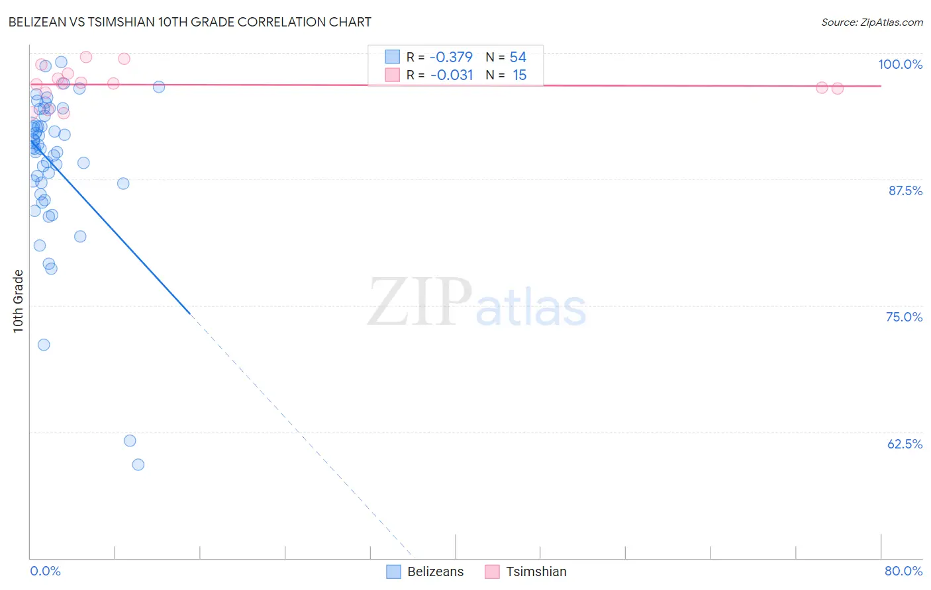Image resolution: width=931 pixels, height=590 pixels.
Task: Click the lowest blue data point near 59%
Action: 138,464
